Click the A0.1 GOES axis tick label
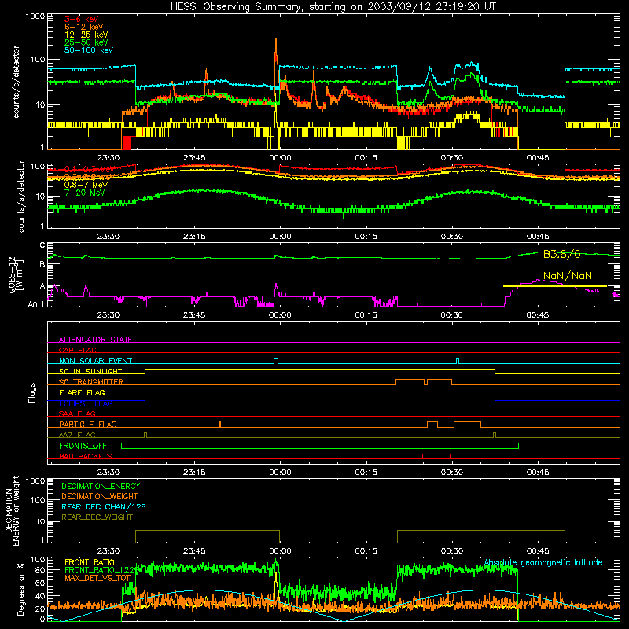Viewport: 629px width, 629px height. click(x=35, y=304)
